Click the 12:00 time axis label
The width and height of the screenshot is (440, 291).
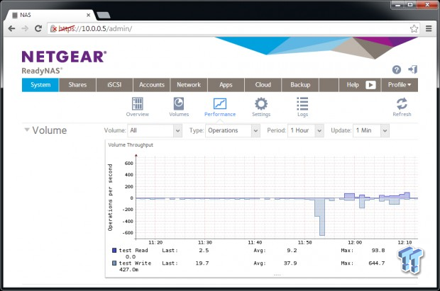coord(355,243)
